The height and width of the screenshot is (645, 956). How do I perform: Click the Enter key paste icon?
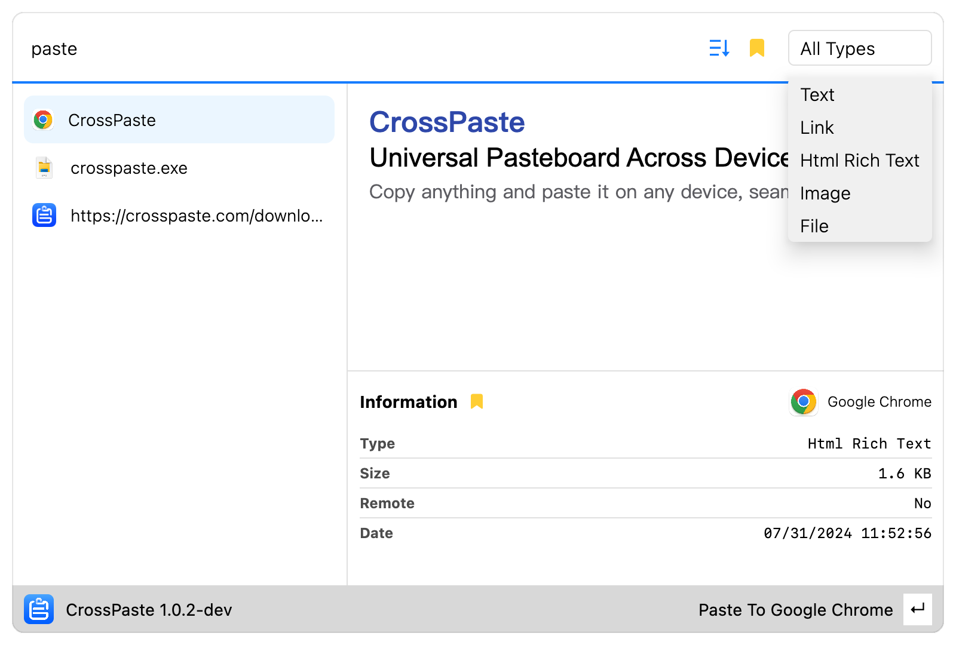[917, 609]
